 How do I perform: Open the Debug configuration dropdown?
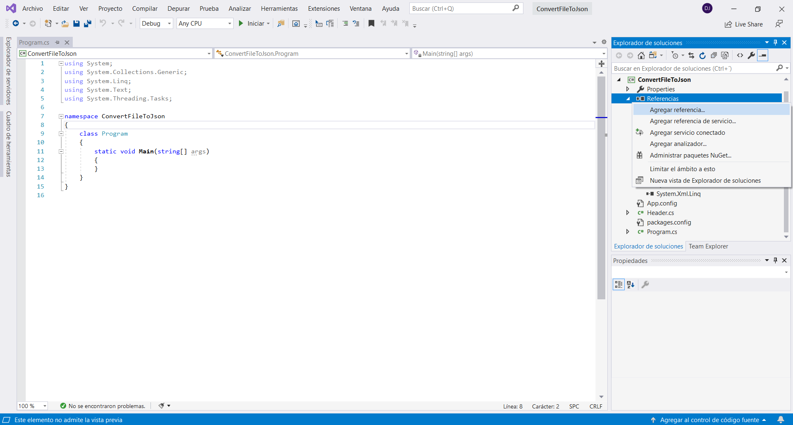point(156,24)
